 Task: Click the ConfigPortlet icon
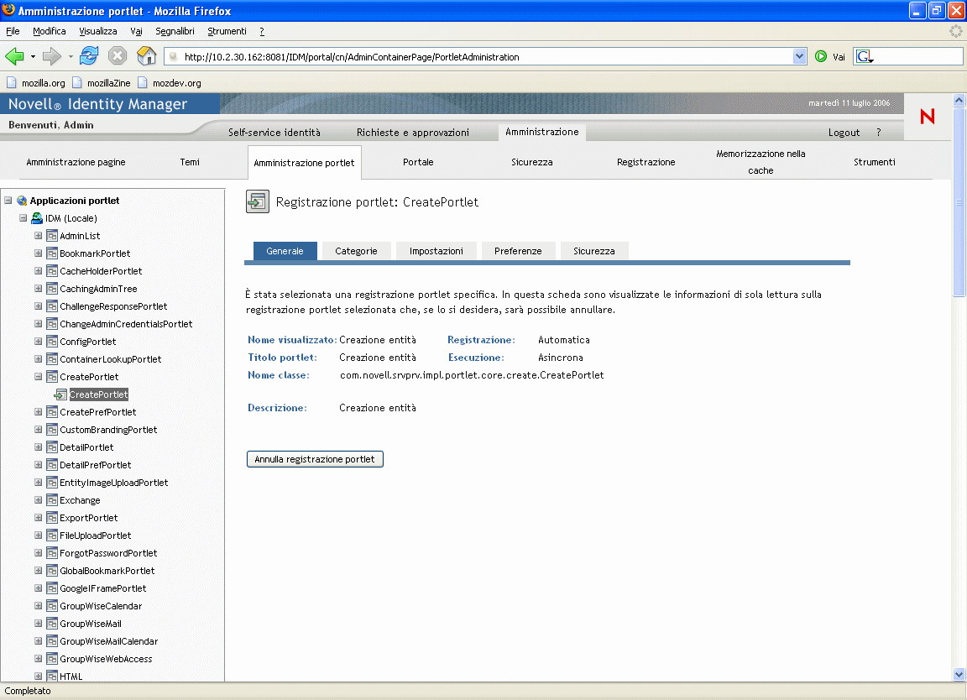pyautogui.click(x=52, y=342)
